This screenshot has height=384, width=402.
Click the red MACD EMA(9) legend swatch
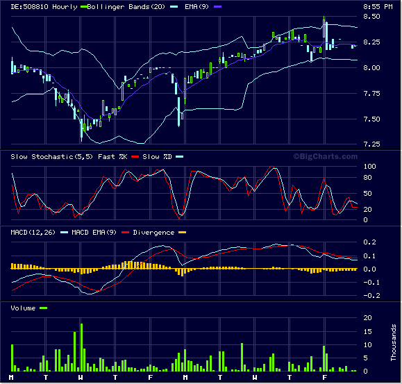click(x=125, y=233)
